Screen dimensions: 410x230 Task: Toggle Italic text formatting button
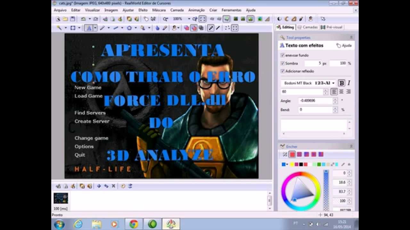tap(348, 83)
